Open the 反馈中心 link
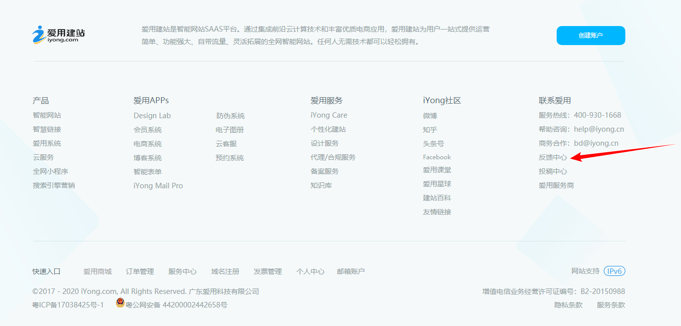The height and width of the screenshot is (326, 681). point(553,157)
